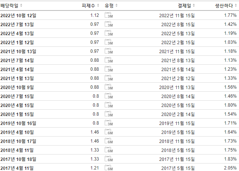Sort by 배당락일 column header
Viewport: 239px width, 171px height.
pos(11,6)
